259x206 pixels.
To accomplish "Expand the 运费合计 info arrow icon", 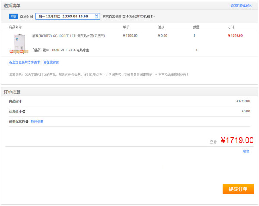I will [x=24, y=112].
